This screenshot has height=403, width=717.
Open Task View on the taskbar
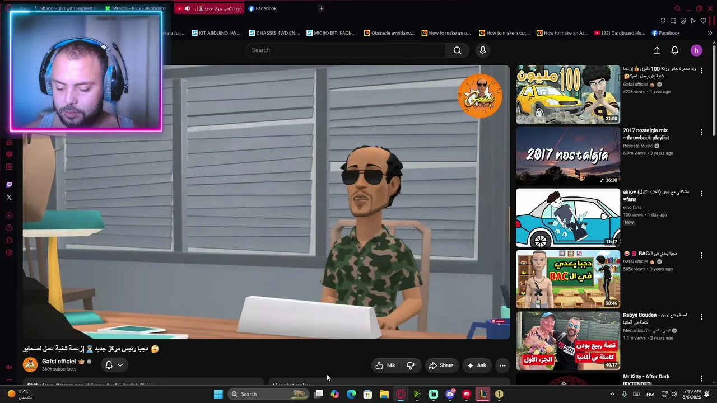click(x=319, y=394)
